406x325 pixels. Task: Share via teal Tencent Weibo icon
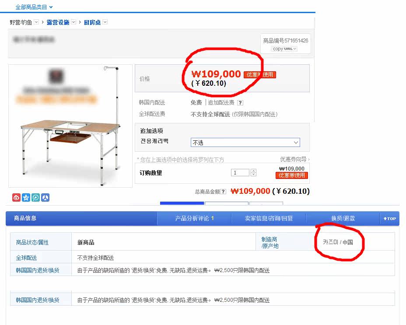click(x=36, y=198)
